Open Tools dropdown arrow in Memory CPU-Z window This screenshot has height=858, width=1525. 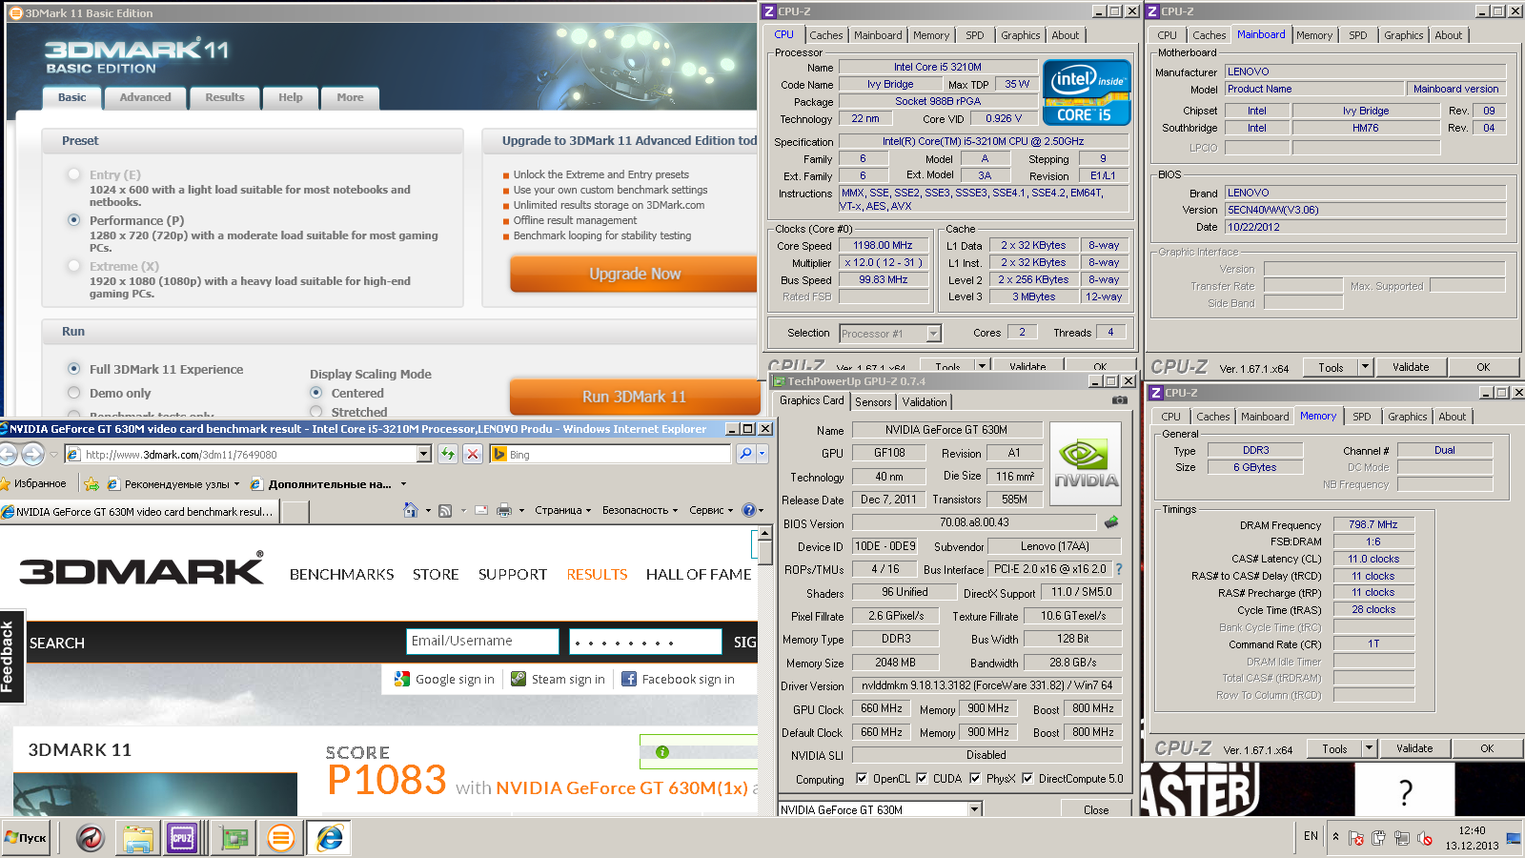point(1369,747)
